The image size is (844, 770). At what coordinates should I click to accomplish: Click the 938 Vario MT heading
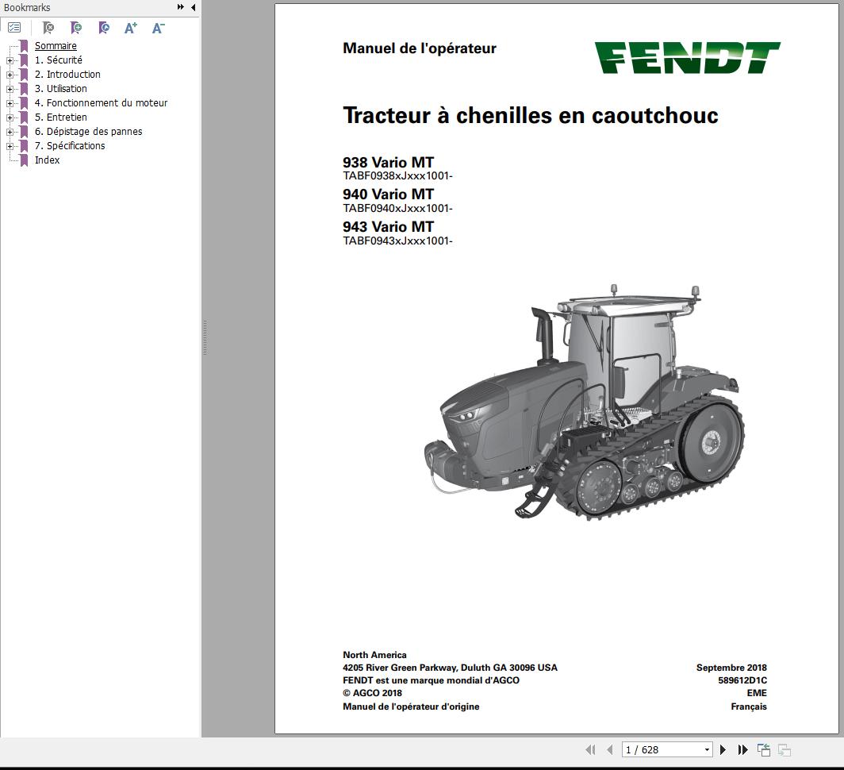[x=388, y=162]
